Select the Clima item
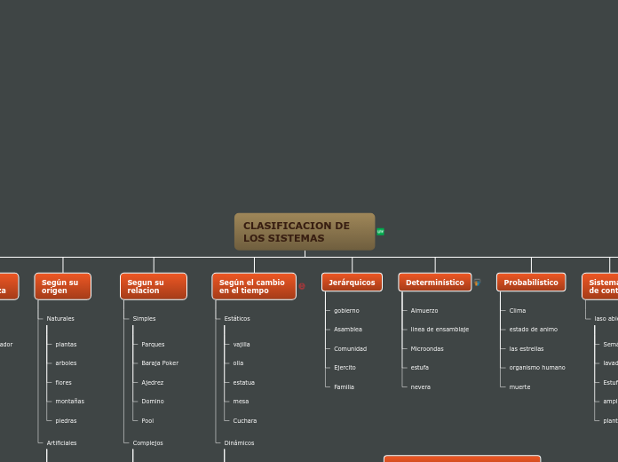This screenshot has height=462, width=618. (518, 310)
